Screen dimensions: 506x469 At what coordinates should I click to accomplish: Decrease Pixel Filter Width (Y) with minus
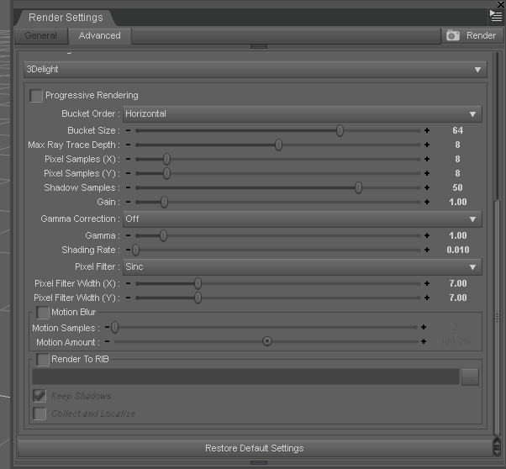pyautogui.click(x=128, y=298)
